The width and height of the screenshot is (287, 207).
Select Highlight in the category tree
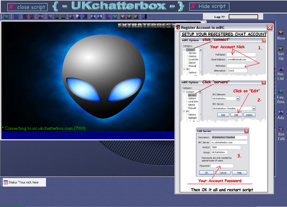(x=192, y=118)
